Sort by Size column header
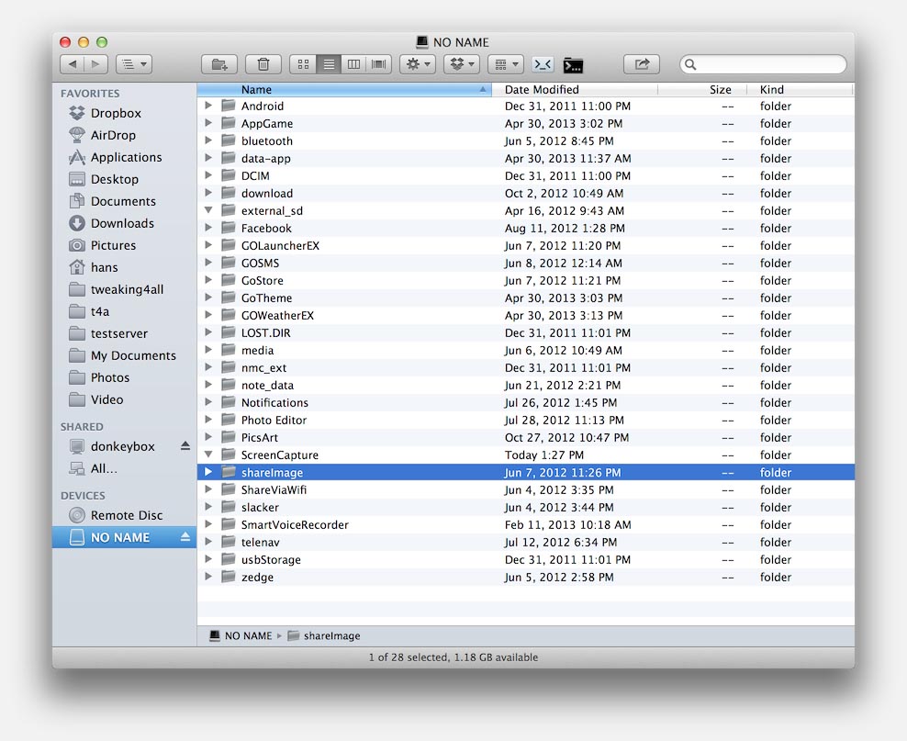Viewport: 907px width, 741px height. [701, 90]
